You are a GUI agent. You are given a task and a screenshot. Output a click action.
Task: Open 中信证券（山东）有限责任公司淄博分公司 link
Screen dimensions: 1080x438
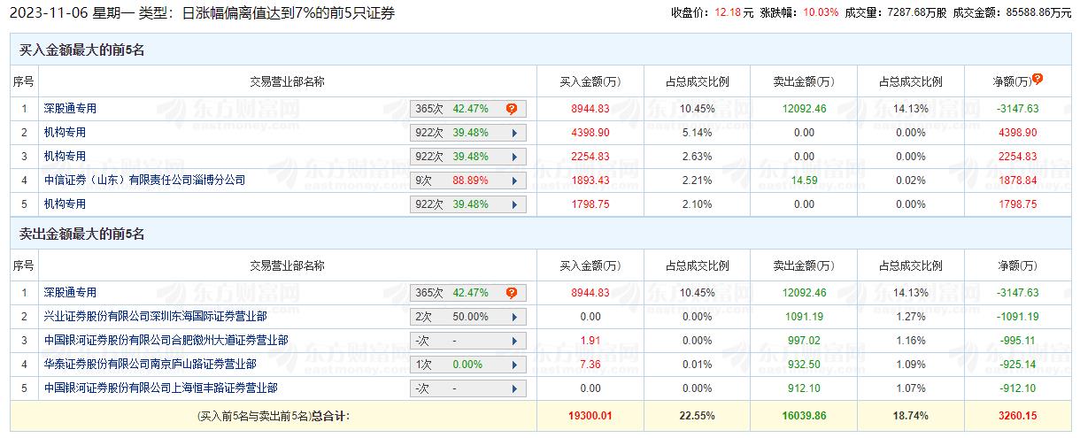pos(144,181)
